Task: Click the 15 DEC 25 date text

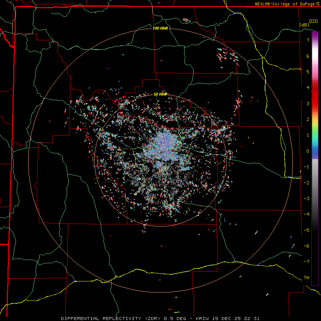Action: tap(227, 319)
